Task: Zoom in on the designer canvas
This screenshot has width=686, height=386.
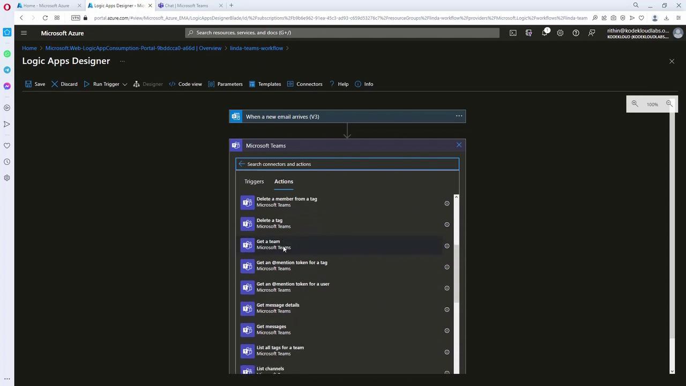Action: tap(635, 104)
